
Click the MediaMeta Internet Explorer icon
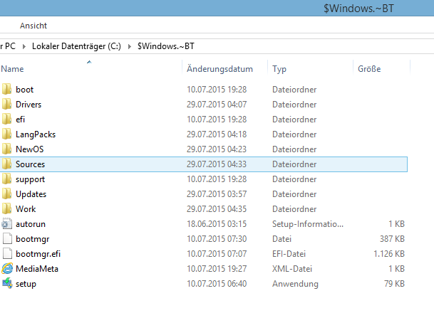click(x=7, y=268)
